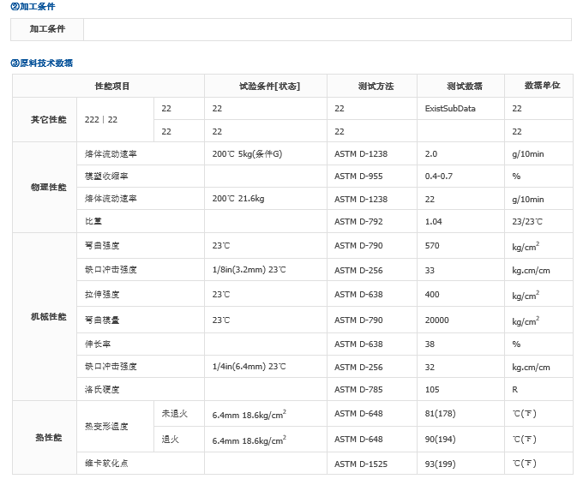577x479 pixels.
Task: Click the ExistSubData cell
Action: 450,109
